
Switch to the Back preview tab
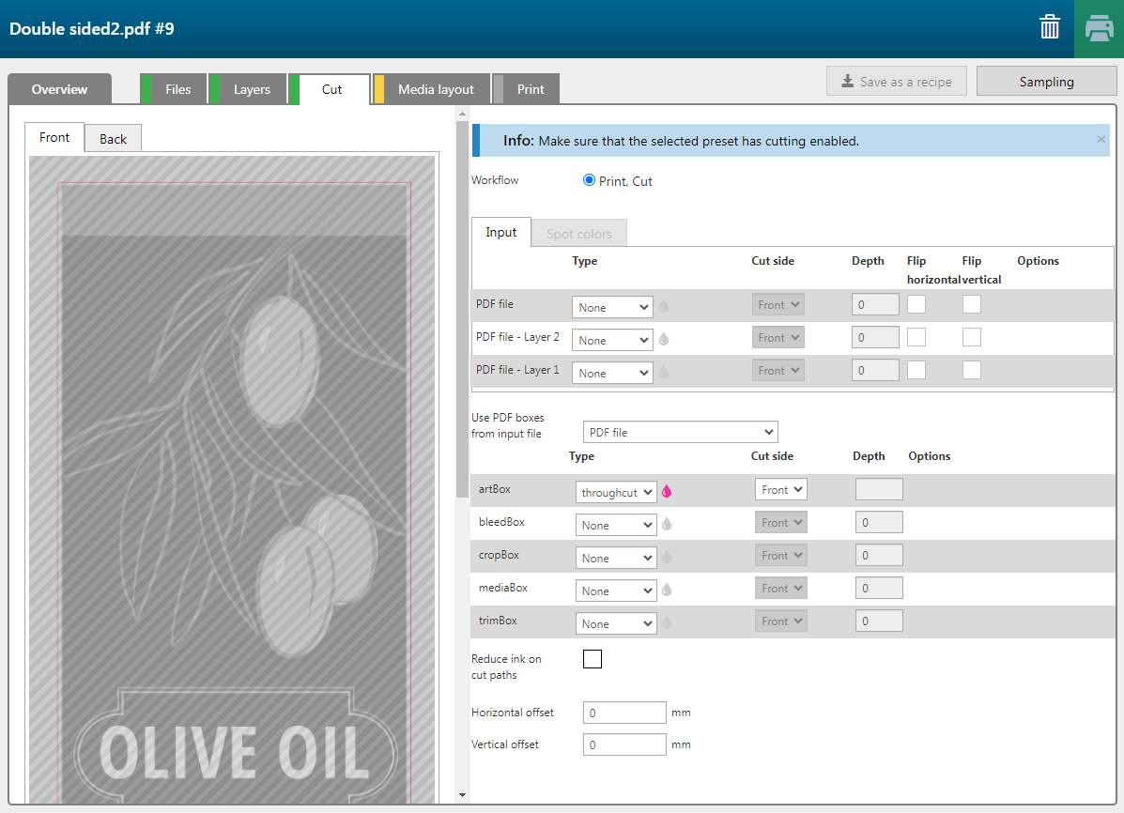[x=113, y=139]
